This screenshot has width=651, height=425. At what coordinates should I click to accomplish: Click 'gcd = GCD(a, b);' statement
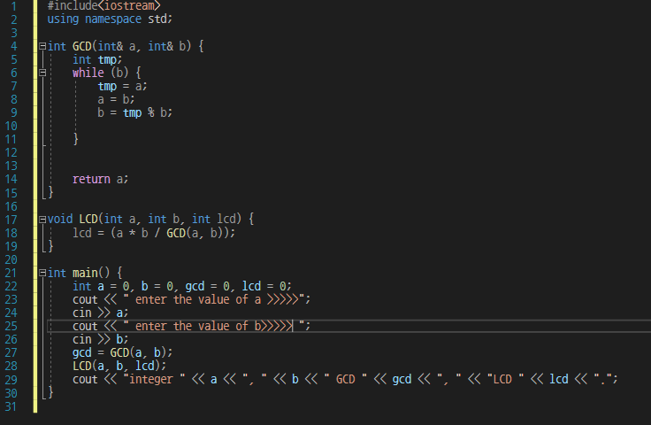pyautogui.click(x=122, y=352)
